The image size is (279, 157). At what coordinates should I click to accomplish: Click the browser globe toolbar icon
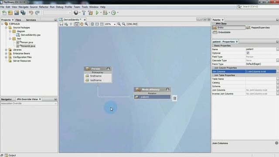[76, 13]
